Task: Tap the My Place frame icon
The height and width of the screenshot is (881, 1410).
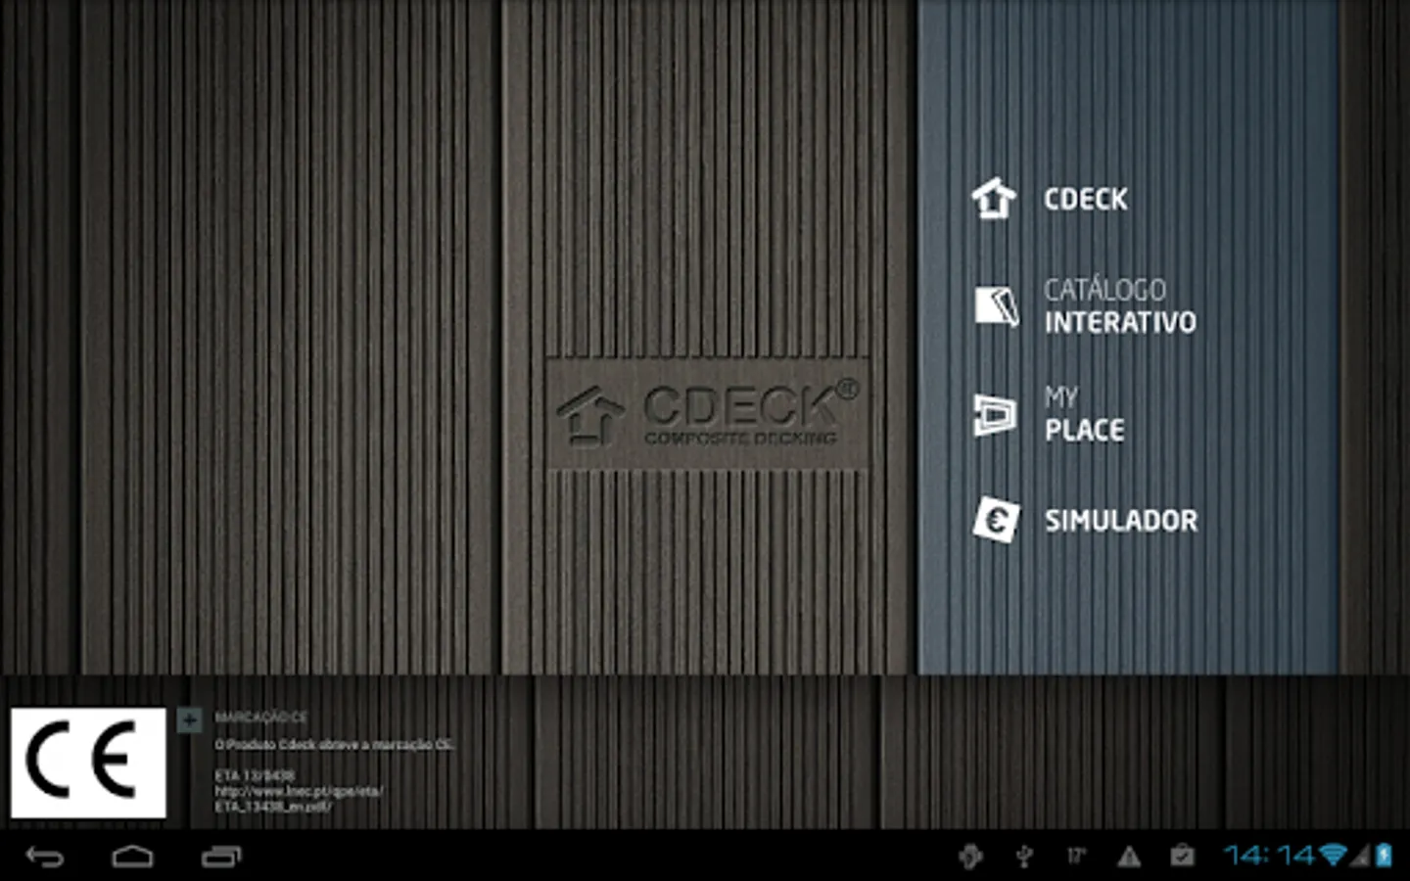Action: [x=995, y=414]
